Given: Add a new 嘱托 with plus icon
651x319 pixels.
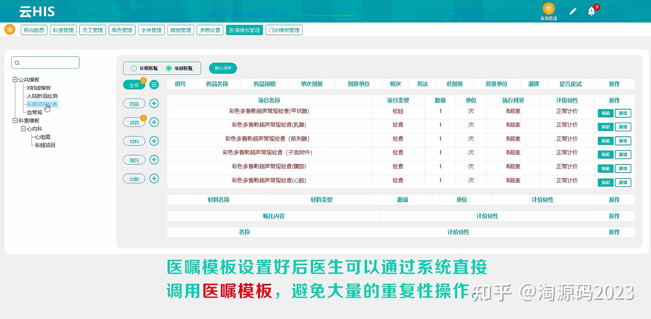Looking at the screenshot, I should coord(154,160).
